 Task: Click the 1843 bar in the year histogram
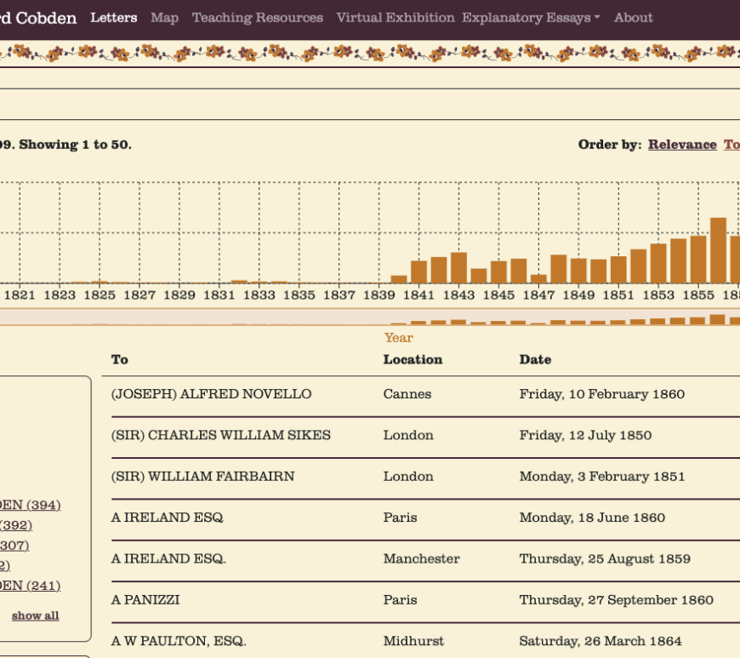coord(458,268)
